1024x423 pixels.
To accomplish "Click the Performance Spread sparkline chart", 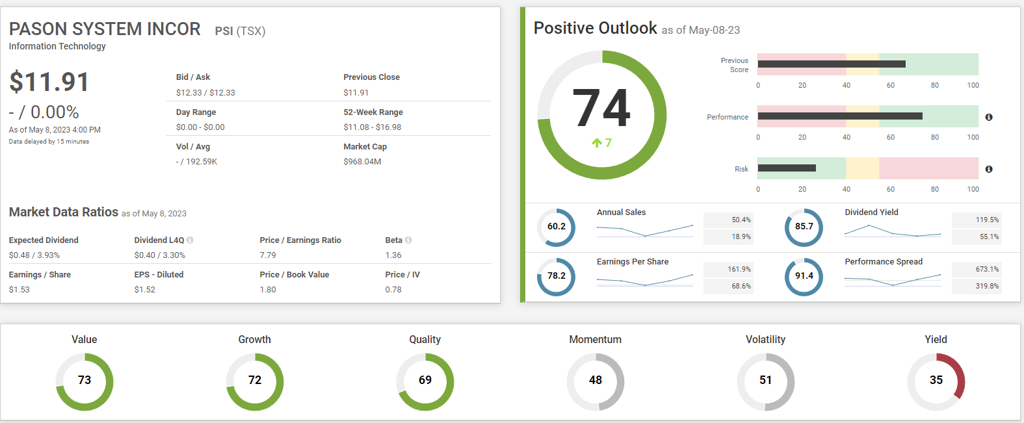I will (x=893, y=279).
